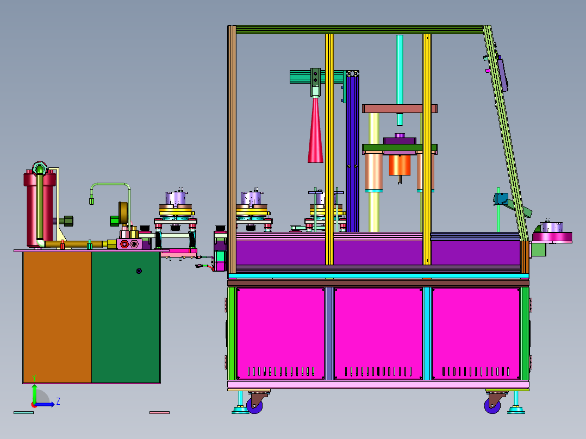Select the right magenta cabinet door
The height and width of the screenshot is (439, 586).
(476, 334)
